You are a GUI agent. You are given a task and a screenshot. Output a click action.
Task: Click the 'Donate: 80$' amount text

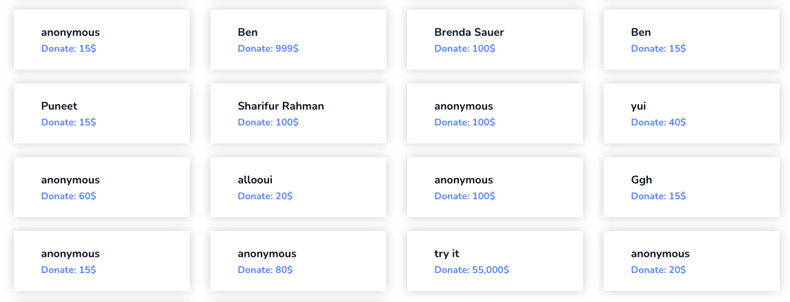click(265, 270)
